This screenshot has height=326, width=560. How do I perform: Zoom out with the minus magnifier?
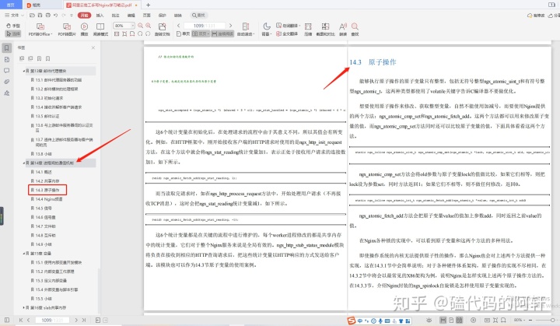140,26
